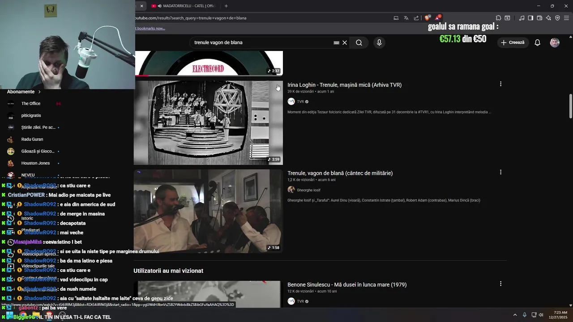The width and height of the screenshot is (573, 322).
Task: Open the Brave Wallet icon
Action: click(x=539, y=18)
